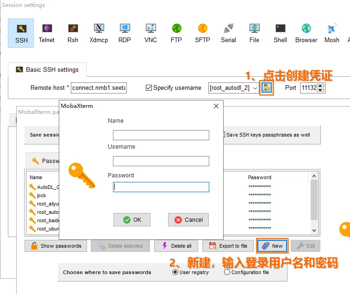Select the root_aliyu password entry
The image size is (350, 294).
click(x=44, y=203)
